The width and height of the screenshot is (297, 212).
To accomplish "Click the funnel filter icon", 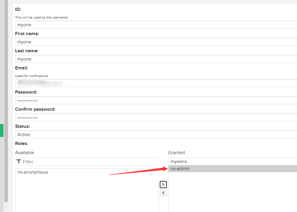I will pos(19,162).
